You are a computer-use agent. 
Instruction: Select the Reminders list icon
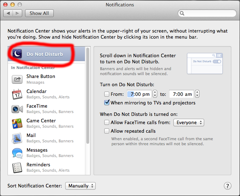point(17,167)
